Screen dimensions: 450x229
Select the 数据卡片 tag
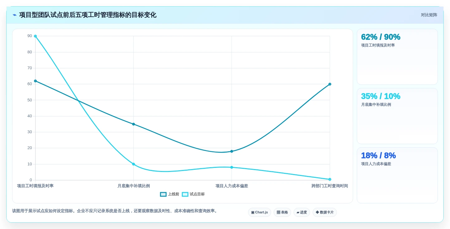point(325,212)
